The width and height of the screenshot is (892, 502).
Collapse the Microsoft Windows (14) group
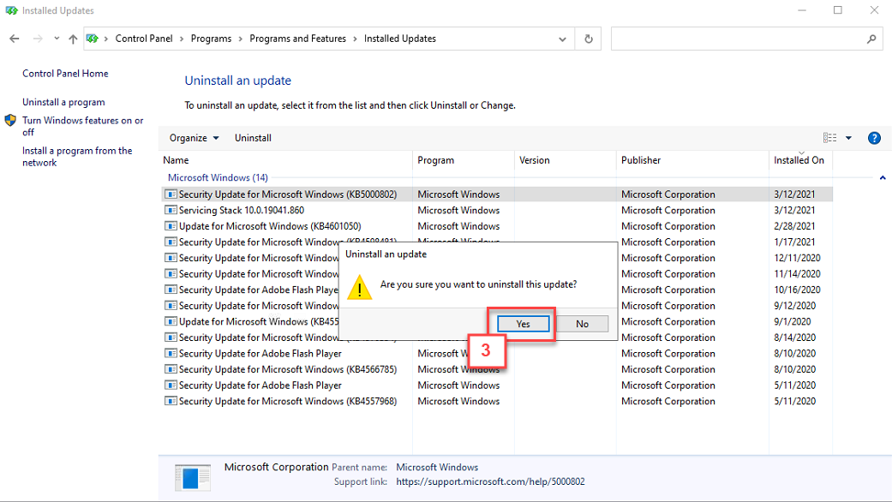[x=883, y=177]
